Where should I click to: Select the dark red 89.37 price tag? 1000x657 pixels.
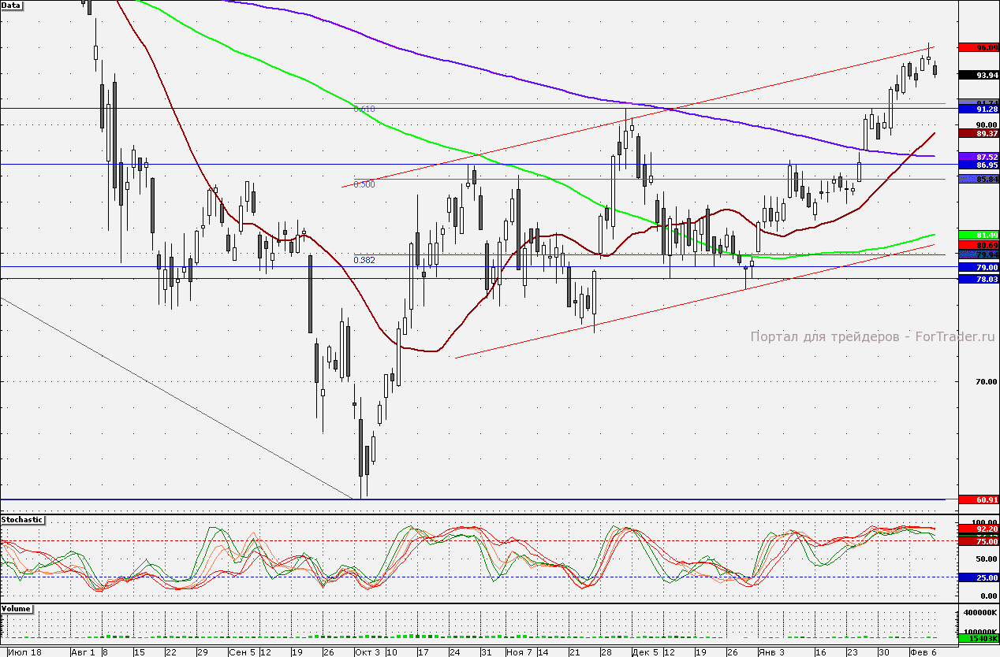coord(977,134)
